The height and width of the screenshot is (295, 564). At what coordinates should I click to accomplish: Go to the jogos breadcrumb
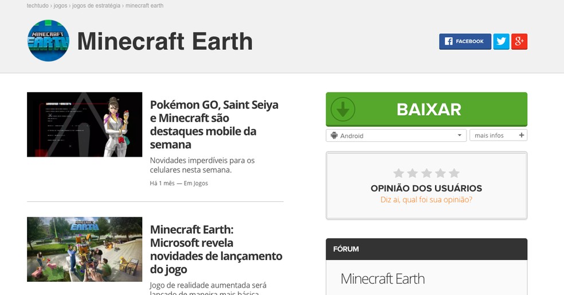pos(60,6)
